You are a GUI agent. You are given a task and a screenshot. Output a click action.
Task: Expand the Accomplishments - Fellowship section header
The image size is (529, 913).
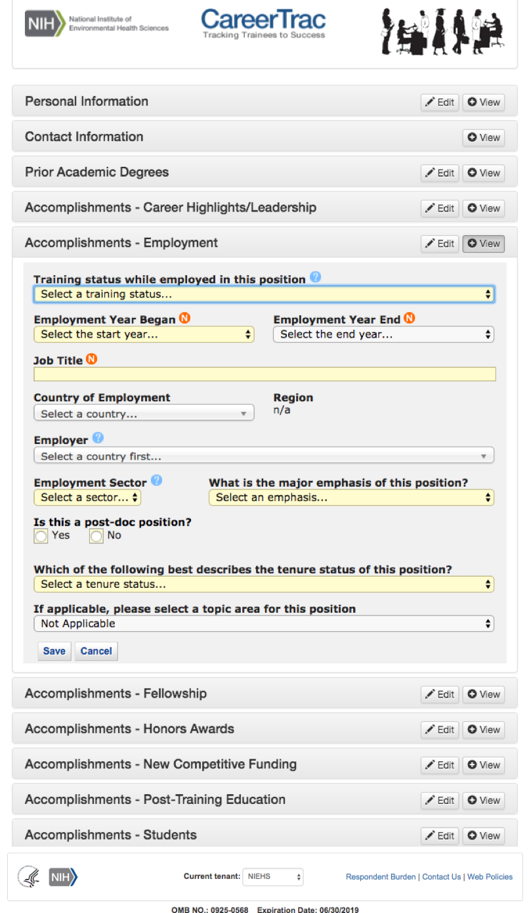point(116,694)
